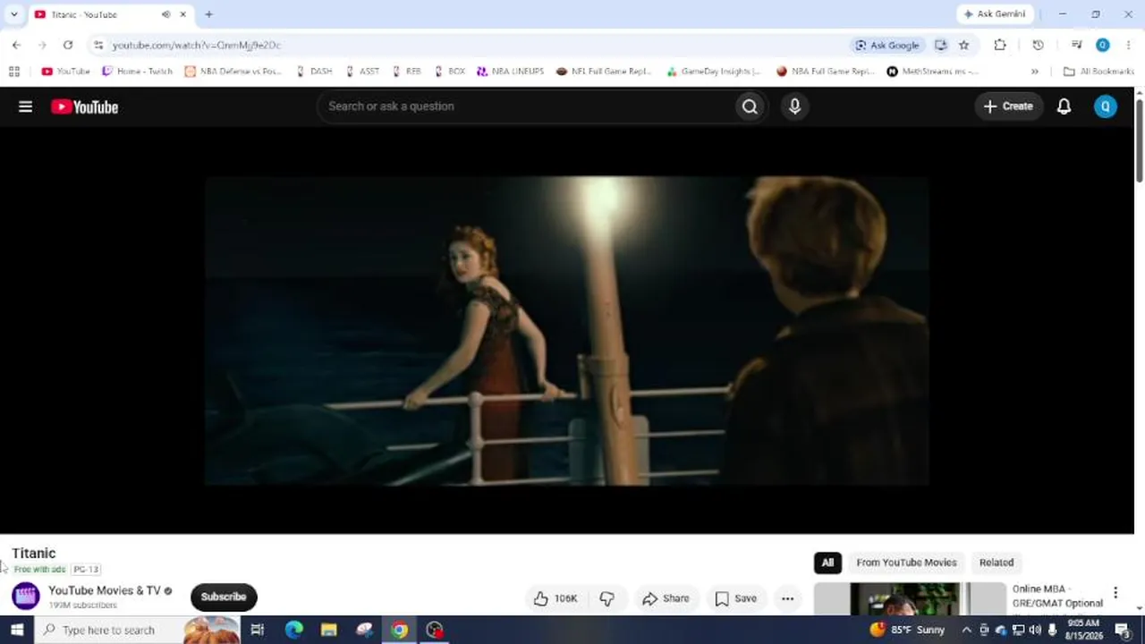Open File Explorer from the taskbar

[x=329, y=630]
